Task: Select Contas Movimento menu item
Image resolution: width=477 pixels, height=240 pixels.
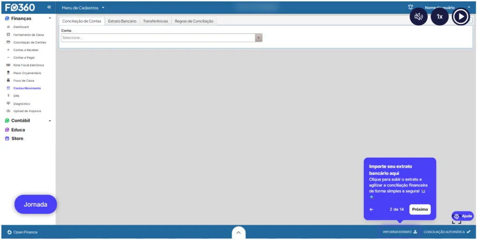Action: 27,88
